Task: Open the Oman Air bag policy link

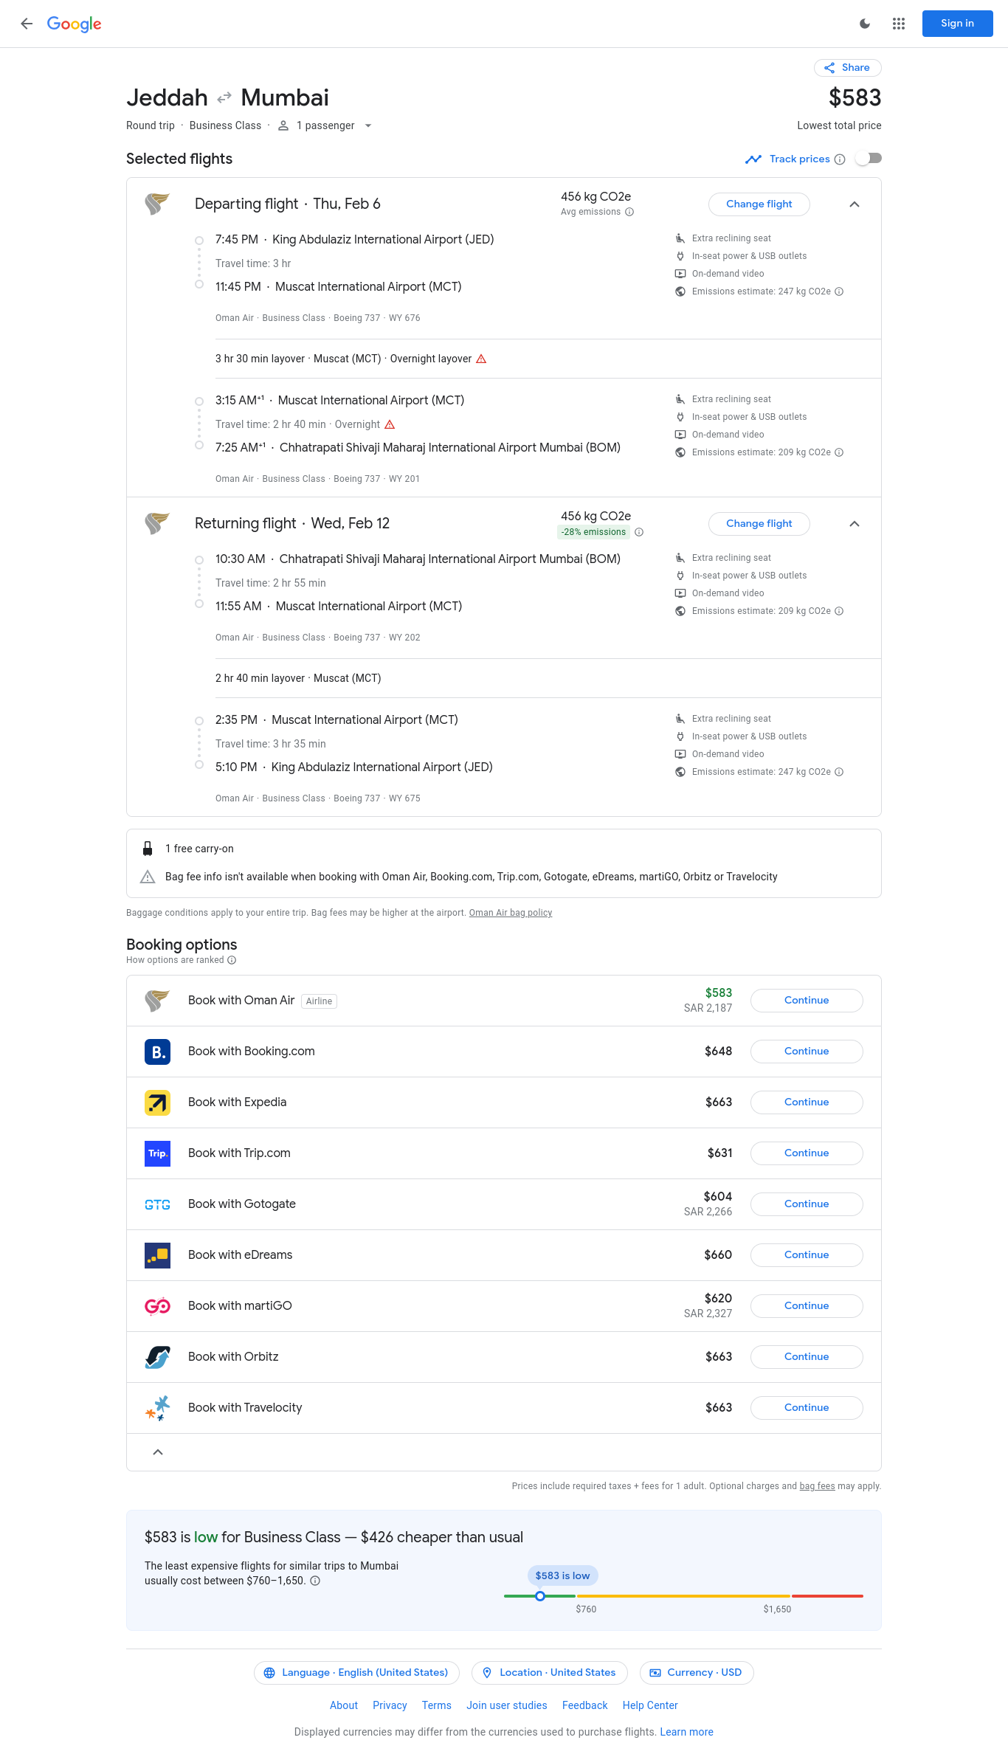Action: pos(510,913)
